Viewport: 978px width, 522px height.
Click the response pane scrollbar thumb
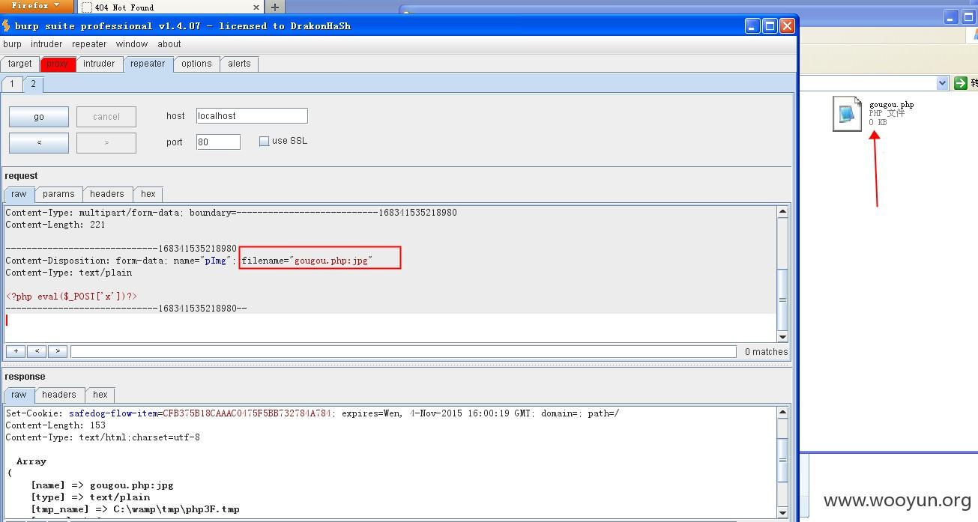pyautogui.click(x=782, y=460)
